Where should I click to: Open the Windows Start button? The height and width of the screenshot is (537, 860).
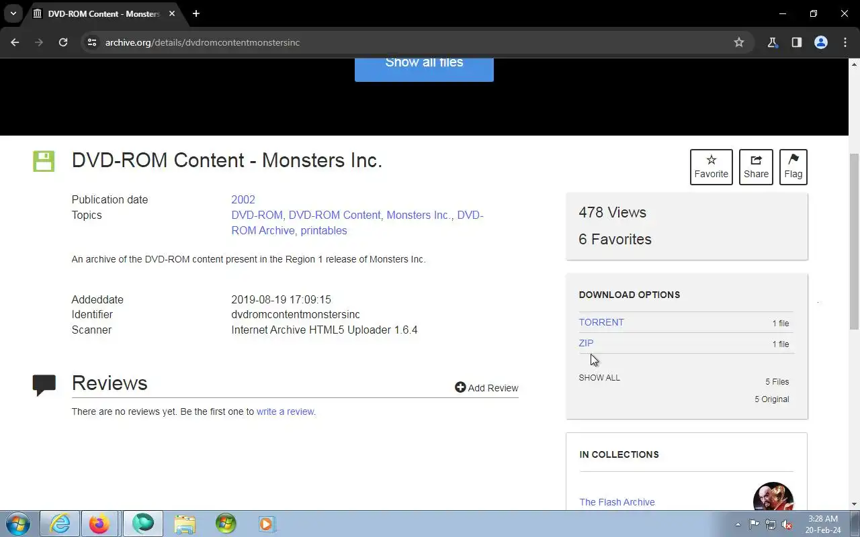coord(17,524)
